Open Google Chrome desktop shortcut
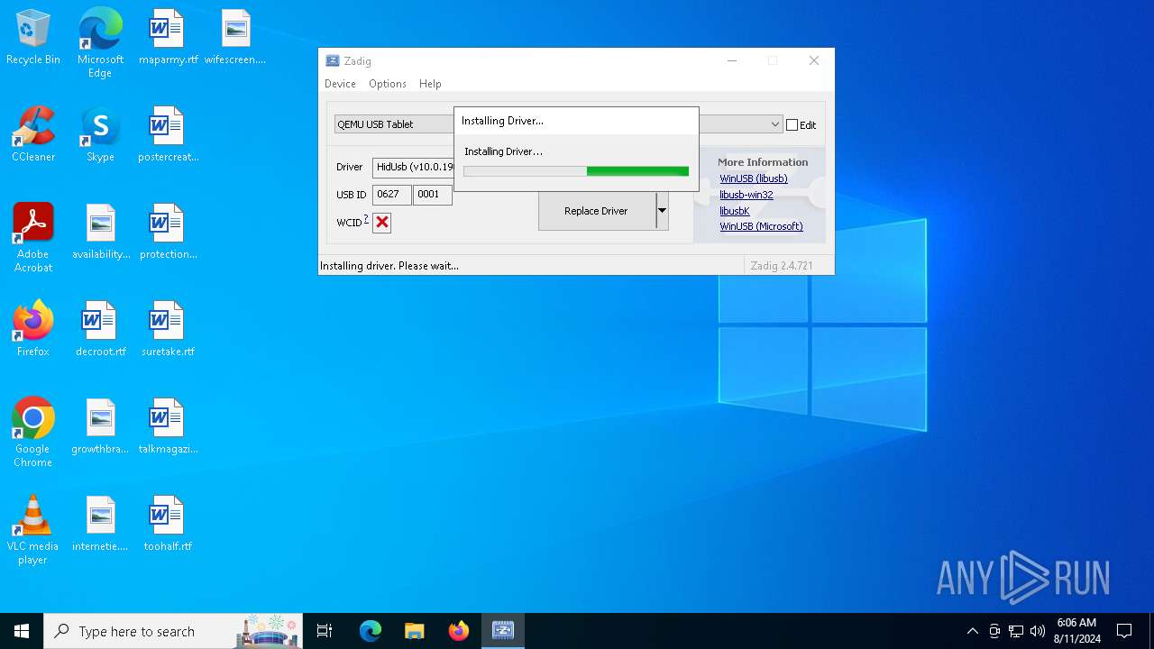This screenshot has width=1154, height=649. coord(33,433)
